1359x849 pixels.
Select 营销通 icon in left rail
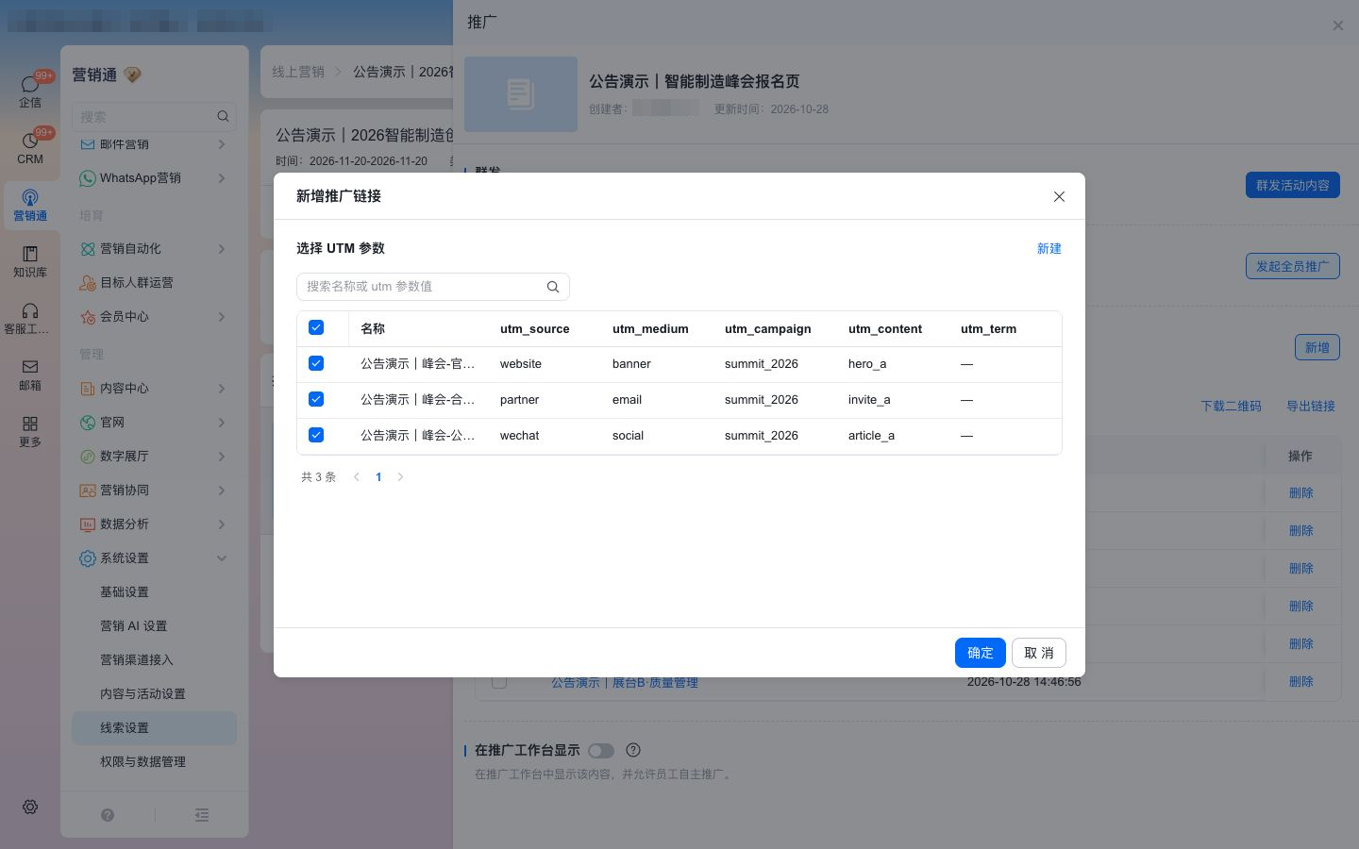(30, 205)
